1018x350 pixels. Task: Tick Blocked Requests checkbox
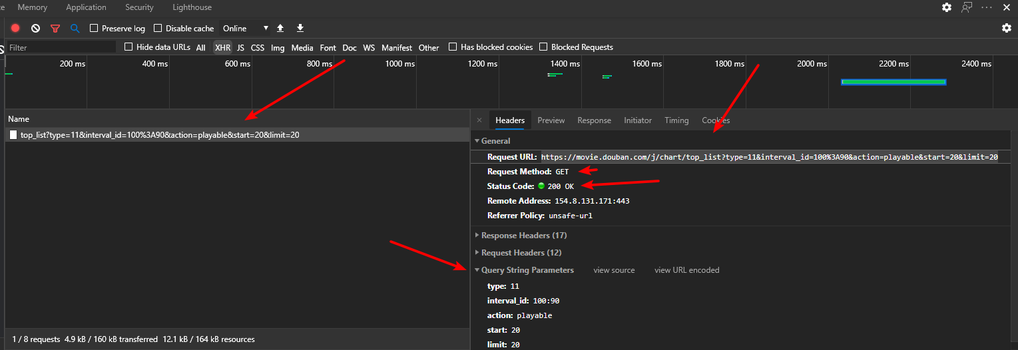point(543,47)
